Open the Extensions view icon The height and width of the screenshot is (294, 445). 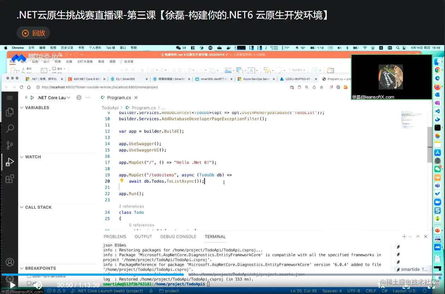pyautogui.click(x=10, y=179)
